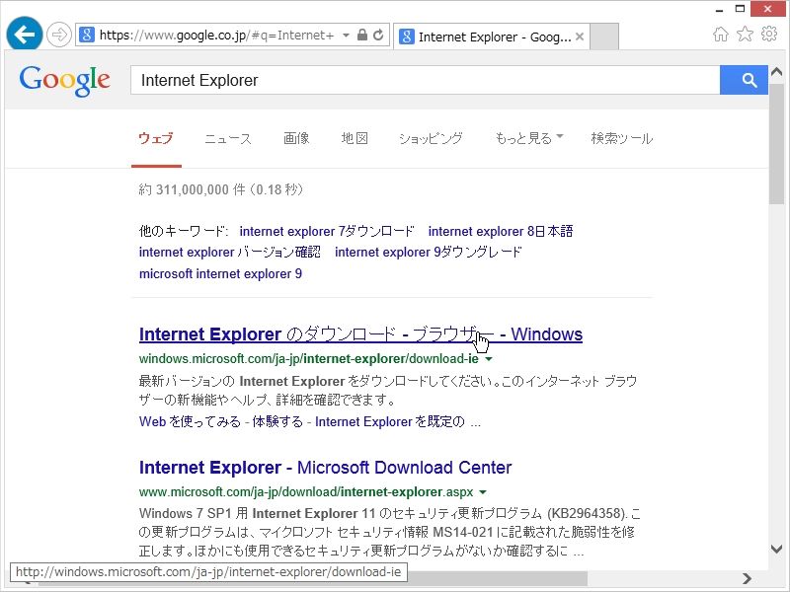Click the vertical scrollbar down arrow
This screenshot has width=790, height=592.
click(x=777, y=550)
